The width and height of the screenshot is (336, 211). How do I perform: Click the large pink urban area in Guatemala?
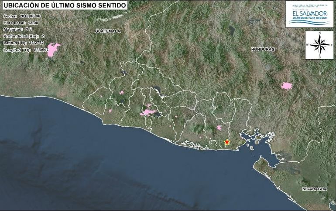[x=53, y=50]
